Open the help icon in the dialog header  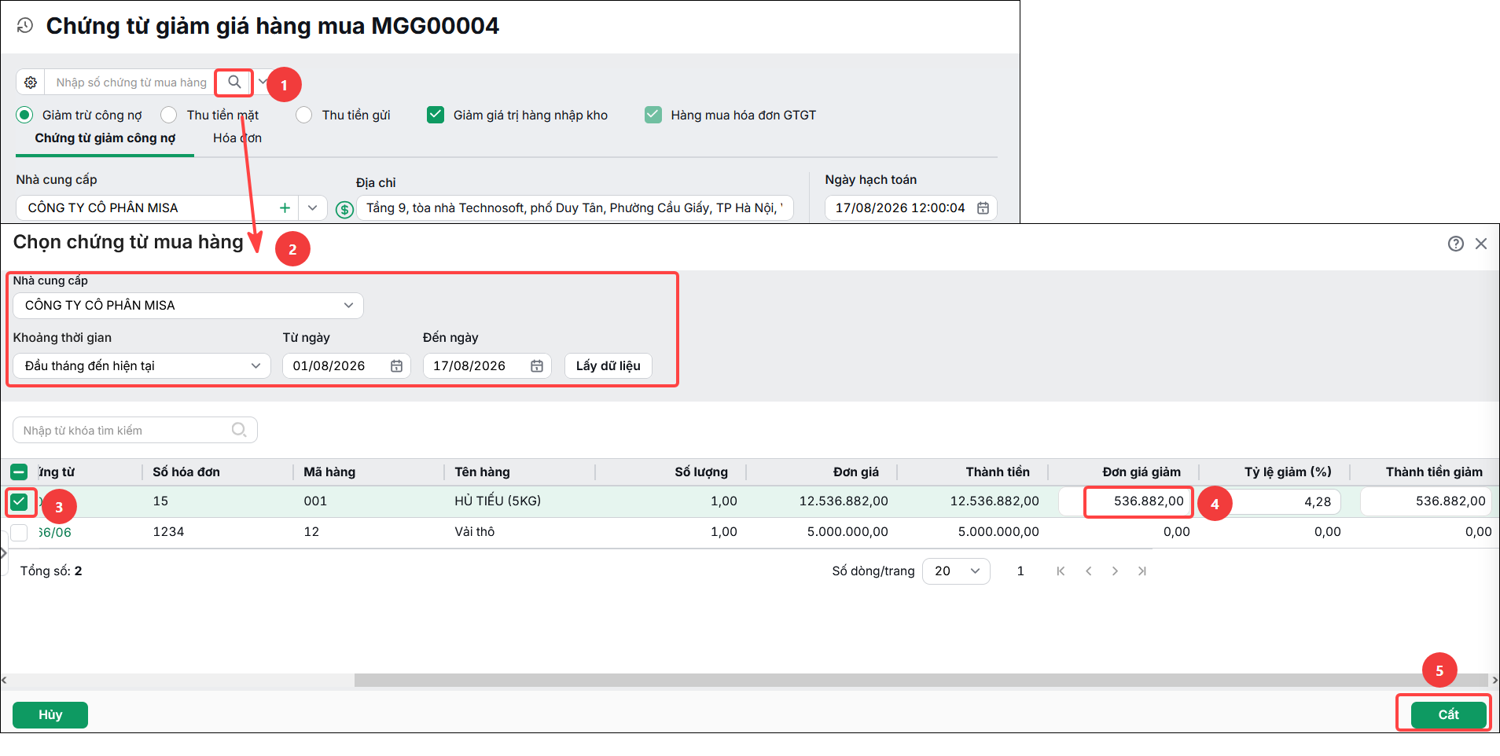[1456, 244]
